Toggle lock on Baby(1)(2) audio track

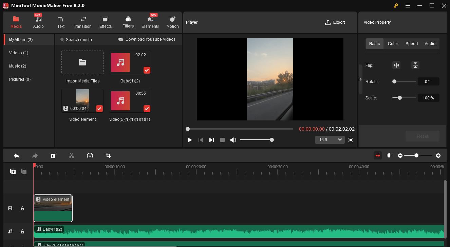[x=22, y=231]
